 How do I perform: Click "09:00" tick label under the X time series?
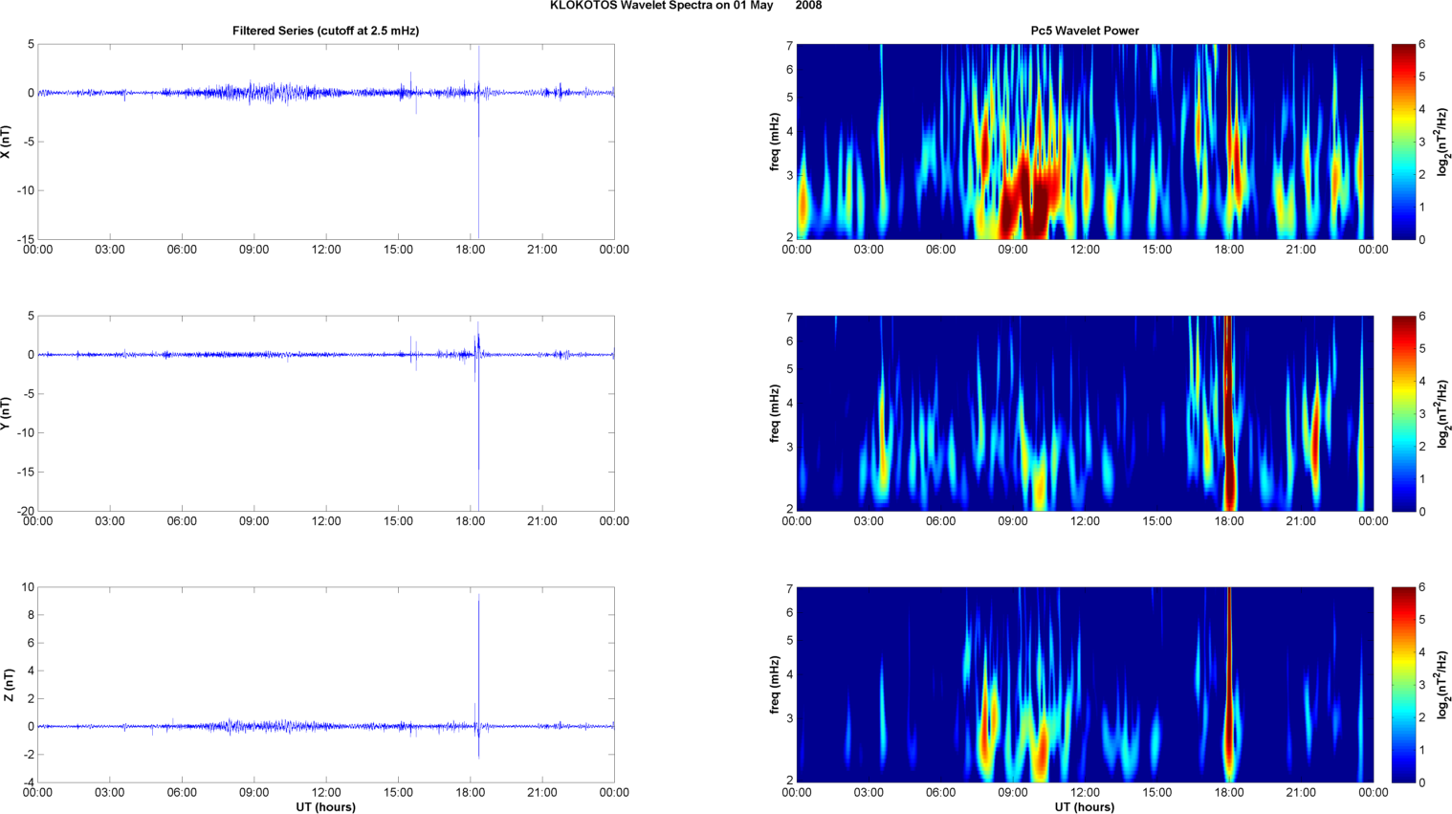[253, 250]
